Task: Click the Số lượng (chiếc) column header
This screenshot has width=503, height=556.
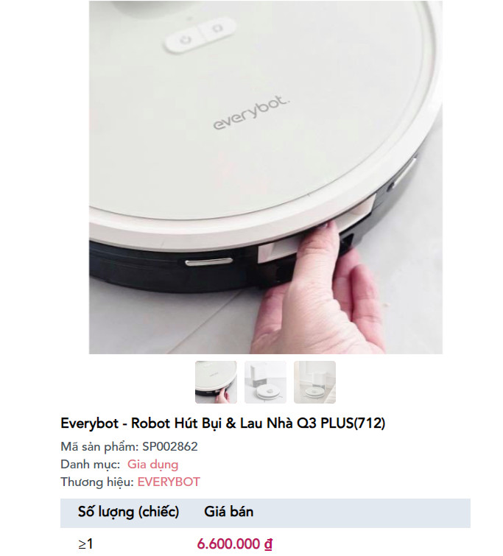Action: 128,512
